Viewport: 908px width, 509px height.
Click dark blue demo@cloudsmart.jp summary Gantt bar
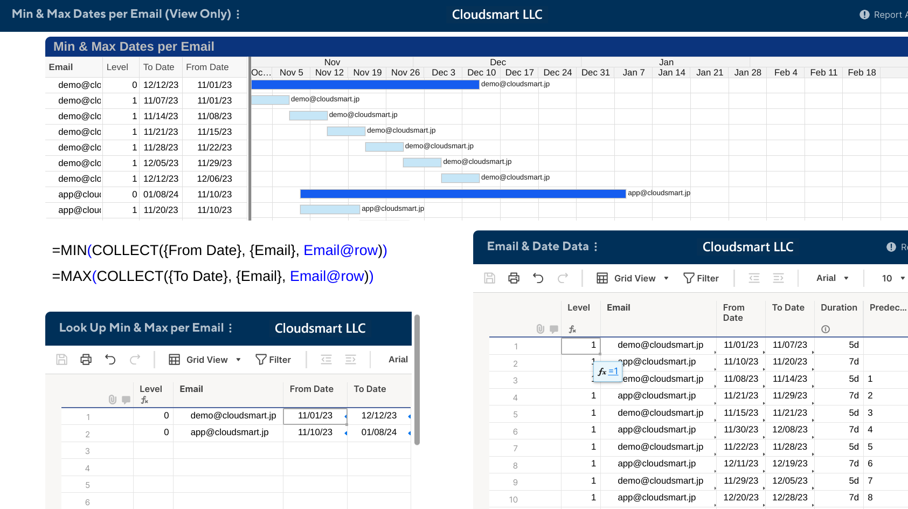tap(365, 85)
